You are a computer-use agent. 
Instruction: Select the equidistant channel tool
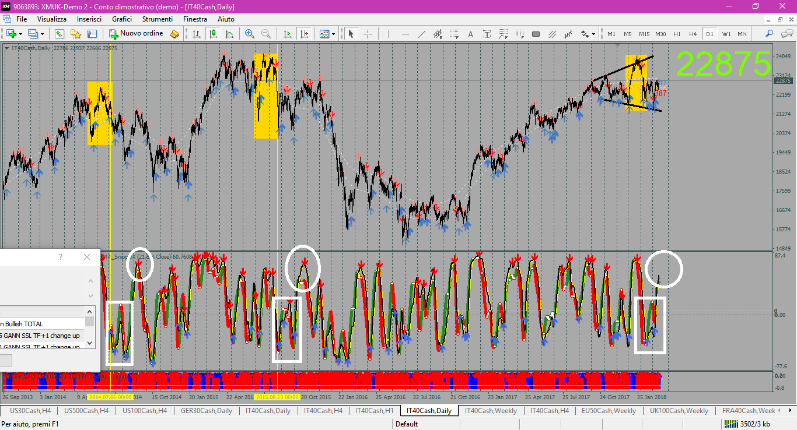coord(438,34)
